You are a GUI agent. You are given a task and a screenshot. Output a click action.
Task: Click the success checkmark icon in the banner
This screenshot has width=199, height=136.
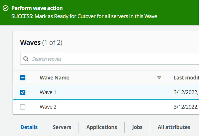pos(5,8)
